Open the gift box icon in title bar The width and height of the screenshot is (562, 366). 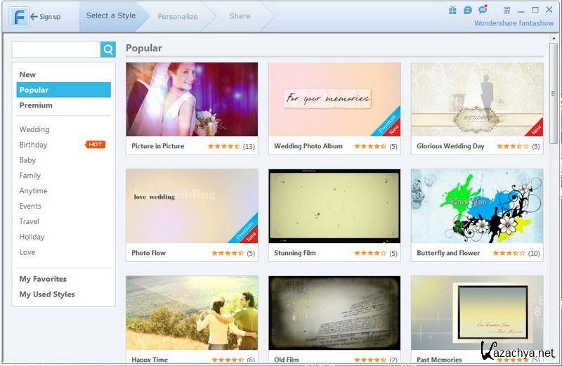tap(452, 10)
